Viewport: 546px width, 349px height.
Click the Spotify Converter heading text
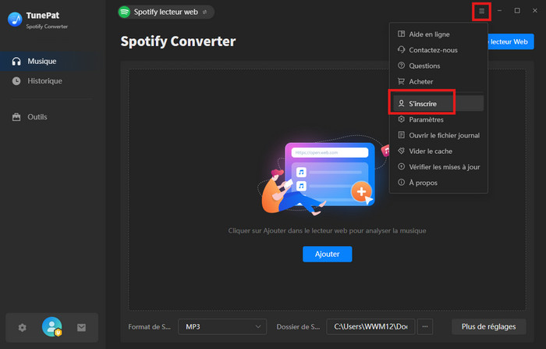178,41
